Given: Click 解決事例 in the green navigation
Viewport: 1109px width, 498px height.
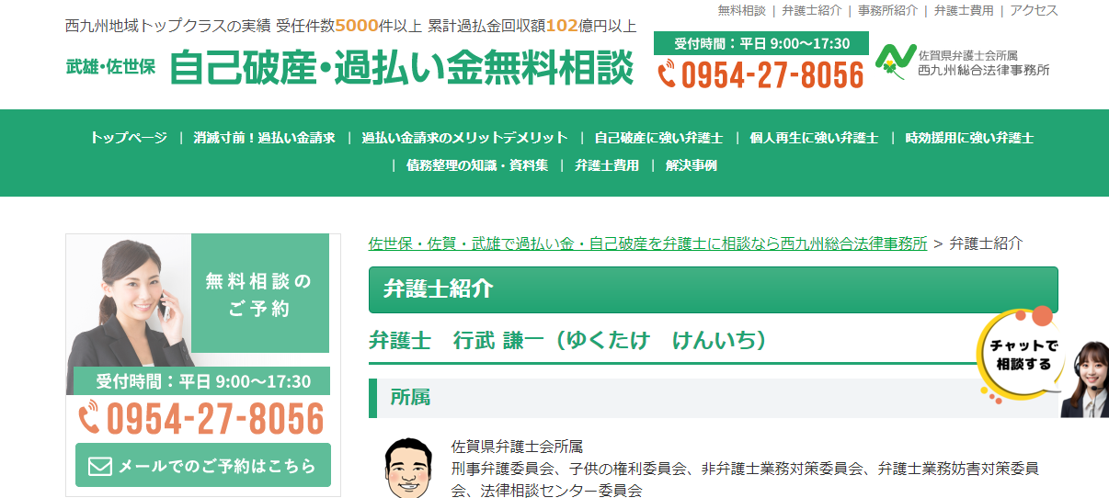Looking at the screenshot, I should (691, 165).
